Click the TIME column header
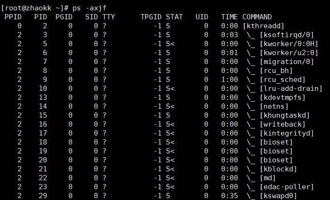The width and height of the screenshot is (330, 200). [230, 17]
